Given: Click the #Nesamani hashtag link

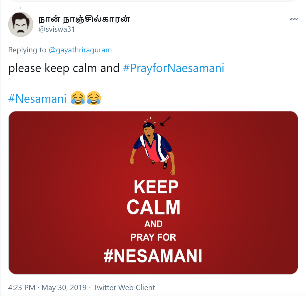Looking at the screenshot, I should click(37, 98).
